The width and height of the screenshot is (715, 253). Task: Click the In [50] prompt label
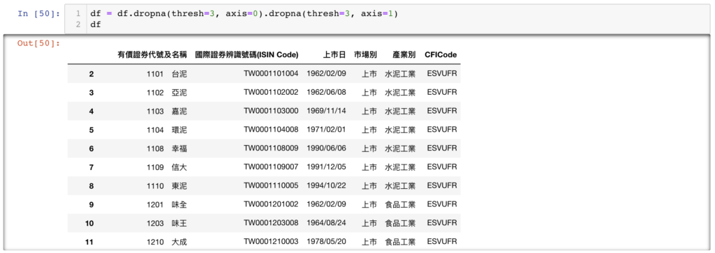click(x=39, y=13)
